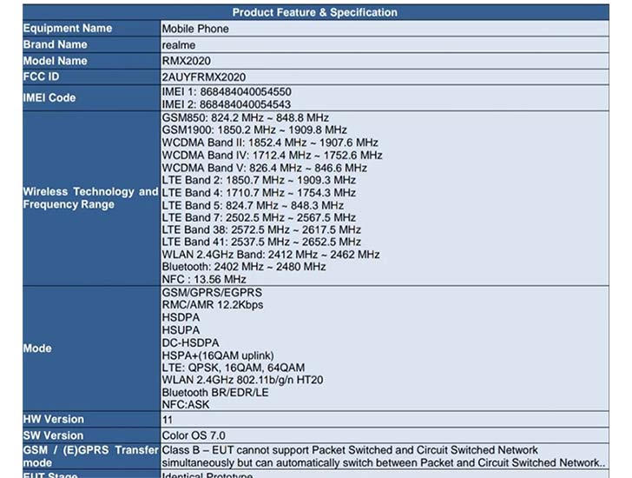Click the 'WLAN 2.4GHz 802.11b/g/n HT20' line
Viewport: 632px width, 478px height.
pos(243,380)
